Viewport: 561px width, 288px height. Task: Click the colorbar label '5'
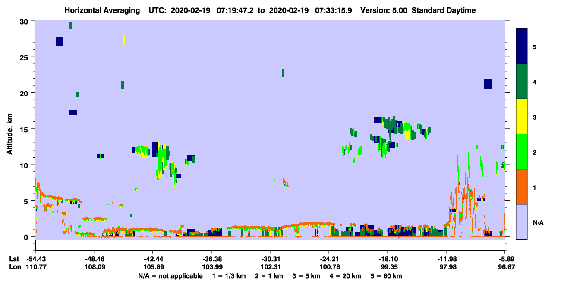(535, 47)
